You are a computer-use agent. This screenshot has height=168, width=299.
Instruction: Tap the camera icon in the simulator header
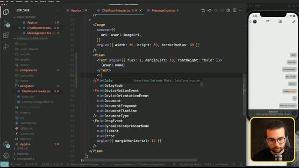click(x=280, y=21)
